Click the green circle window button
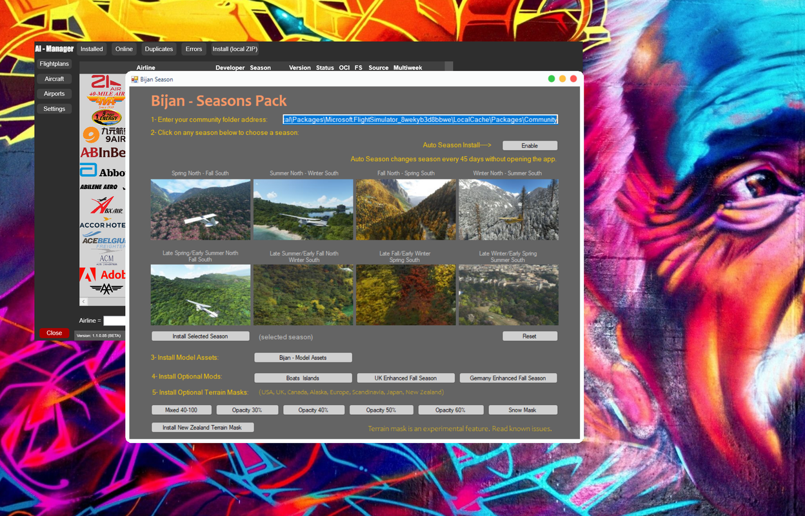 click(x=552, y=79)
